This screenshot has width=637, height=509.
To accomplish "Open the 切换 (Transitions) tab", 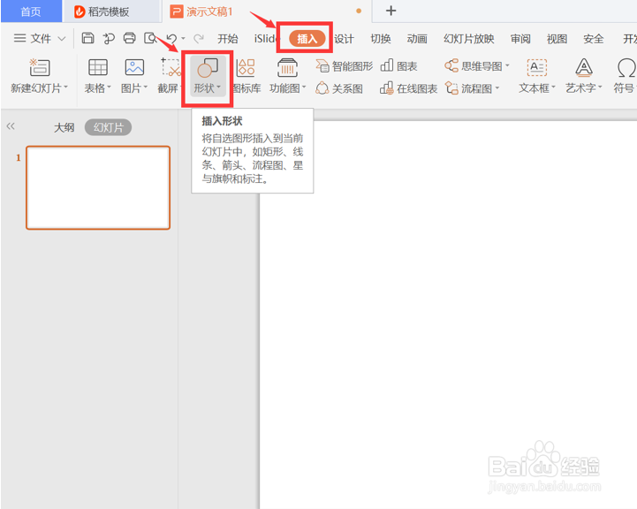I will (381, 39).
